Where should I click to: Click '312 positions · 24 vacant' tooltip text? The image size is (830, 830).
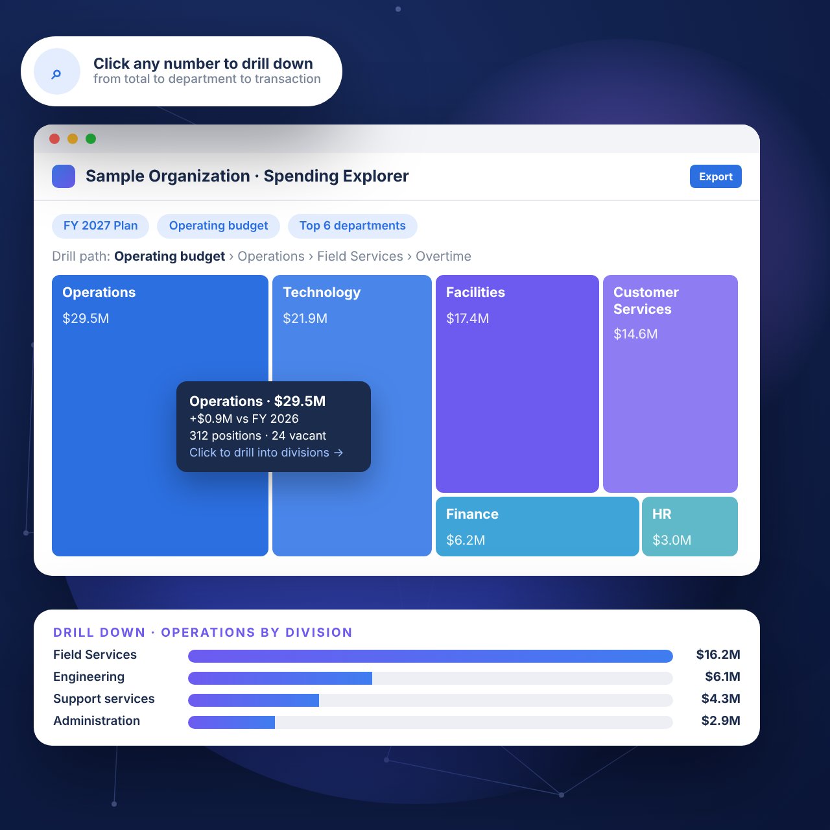tap(257, 436)
